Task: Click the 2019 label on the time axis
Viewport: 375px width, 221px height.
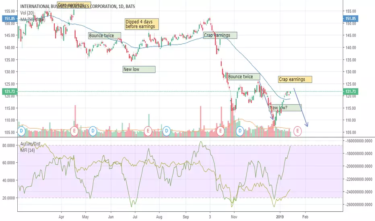Action: coord(280,217)
